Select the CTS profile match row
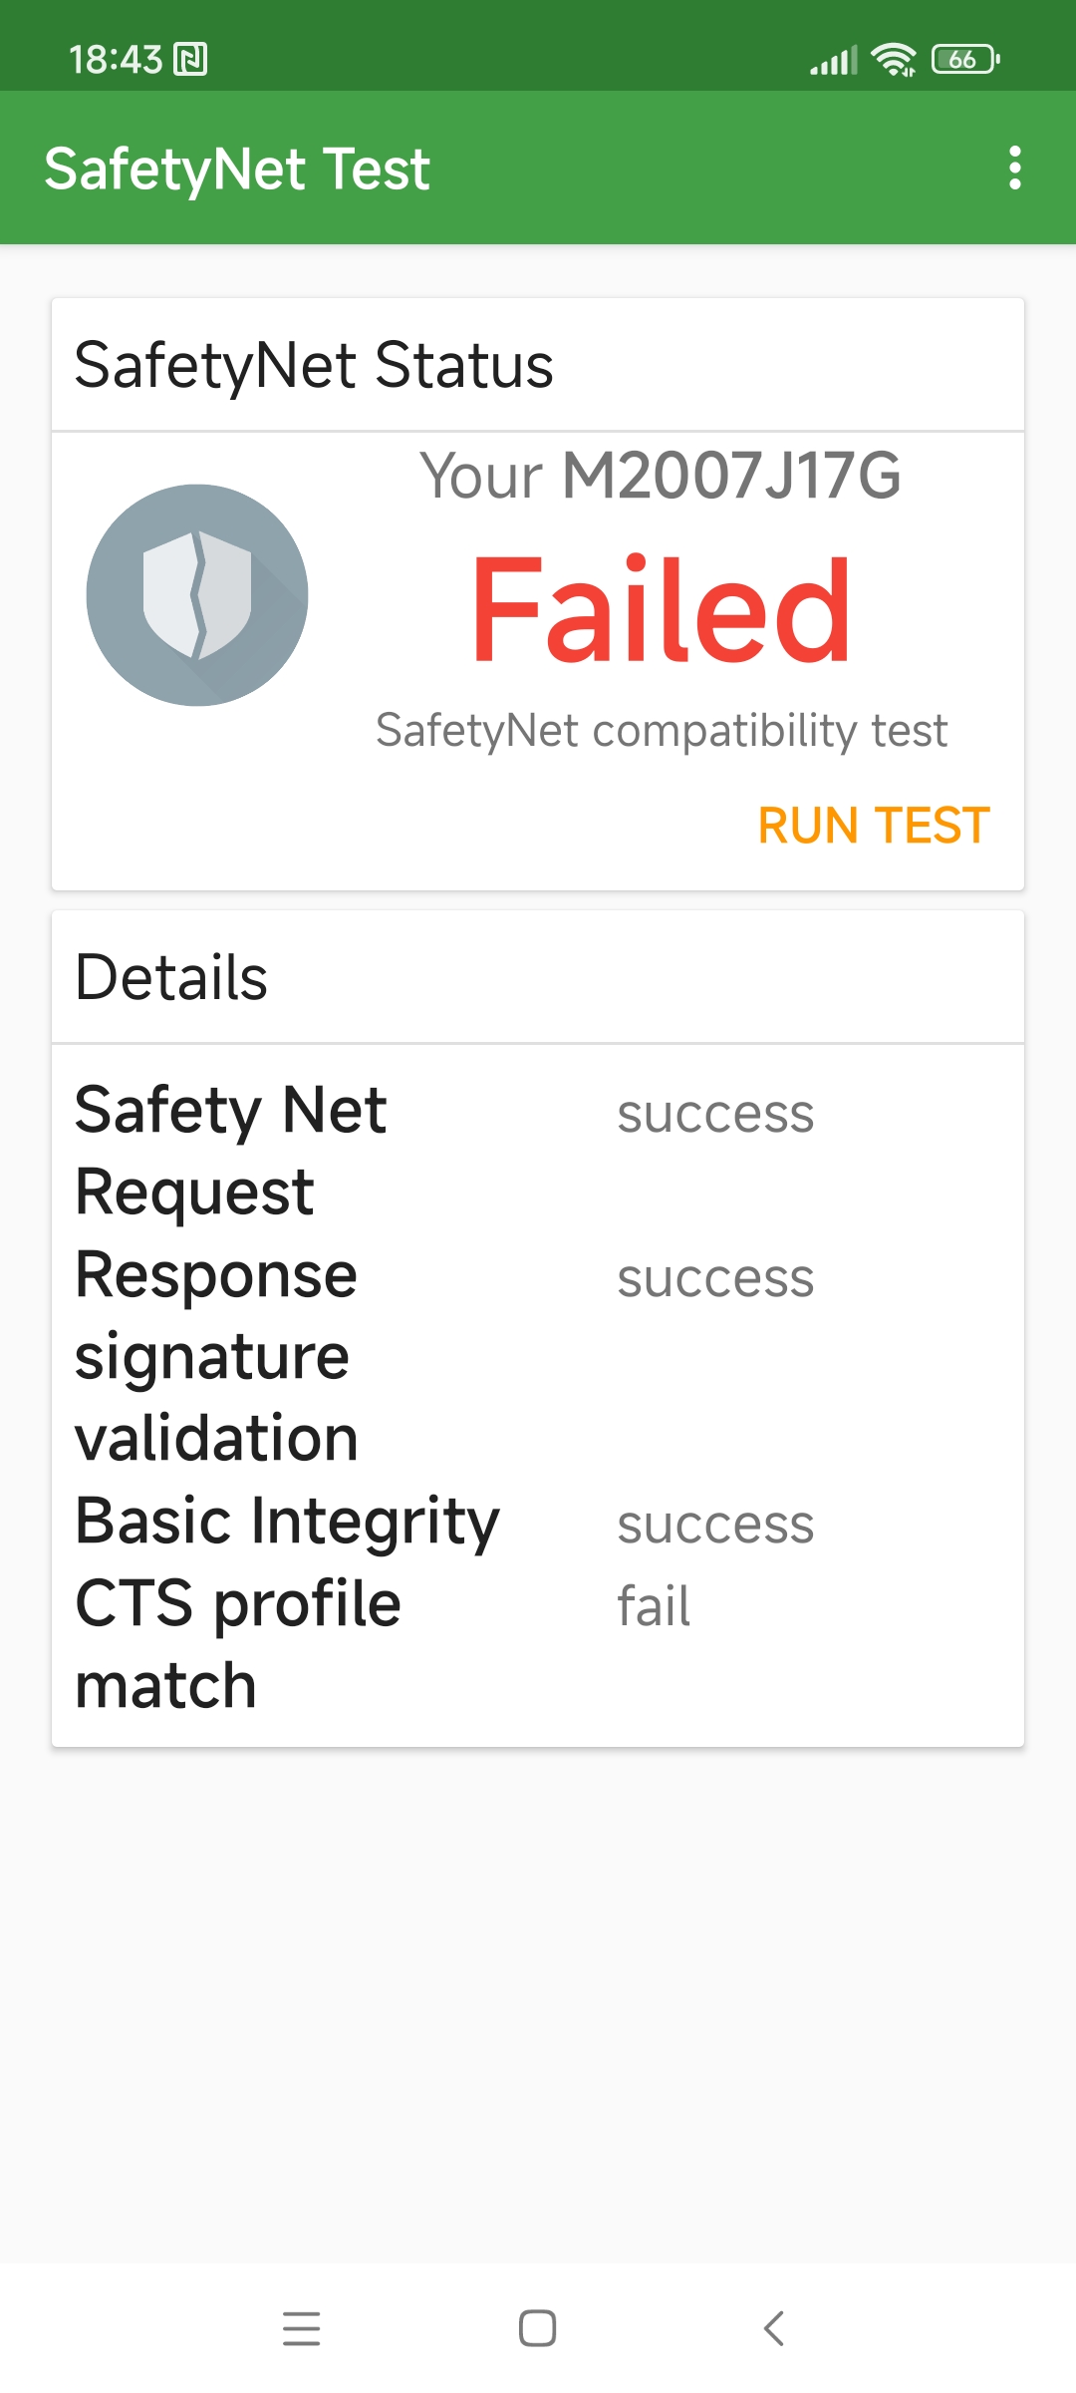This screenshot has height=2393, width=1076. tap(538, 1644)
